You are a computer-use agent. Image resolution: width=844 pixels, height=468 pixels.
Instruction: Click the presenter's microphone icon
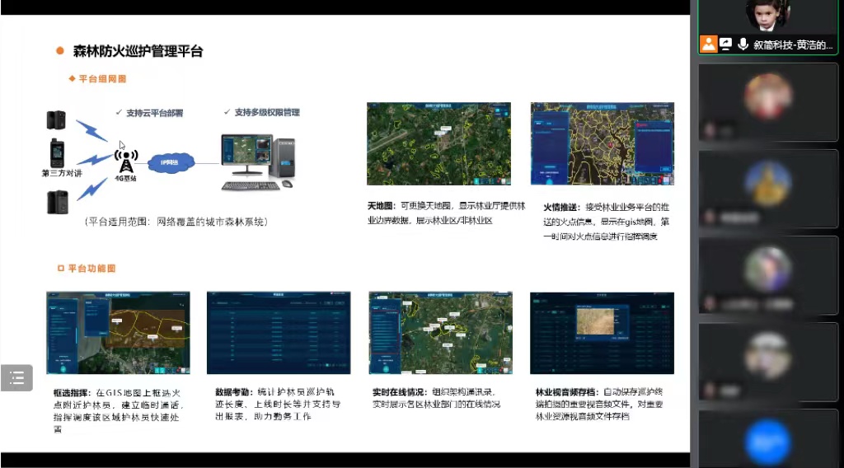[x=743, y=44]
